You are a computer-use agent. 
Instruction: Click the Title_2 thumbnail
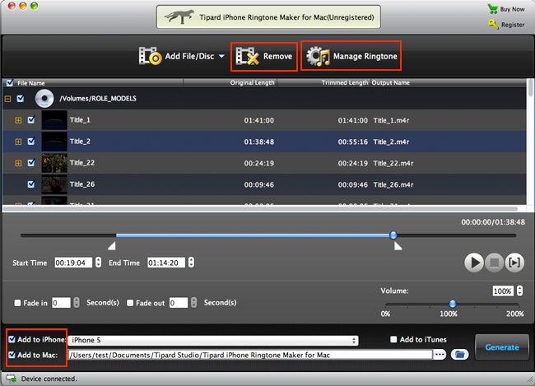pos(54,142)
